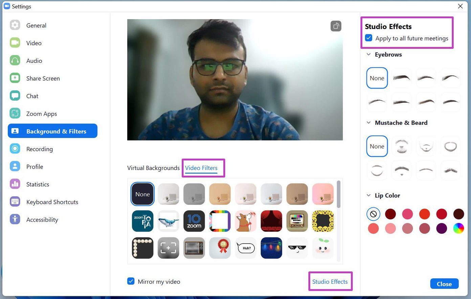Uncheck Apply to all future meetings
Viewport: 471px width, 299px height.
(369, 38)
